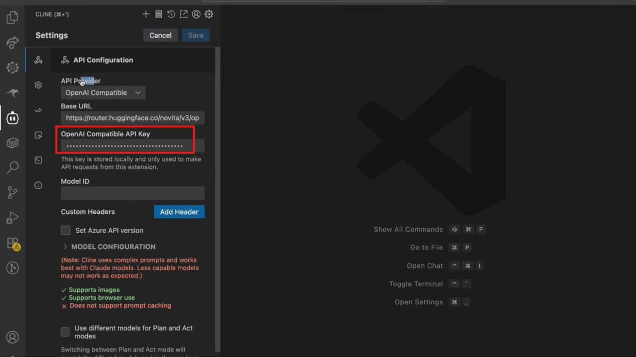Open the kangaroo icon view in the activity bar
This screenshot has height=357, width=636.
pos(12,93)
